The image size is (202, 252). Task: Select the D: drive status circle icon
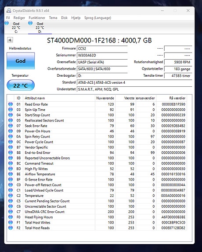(30, 23)
